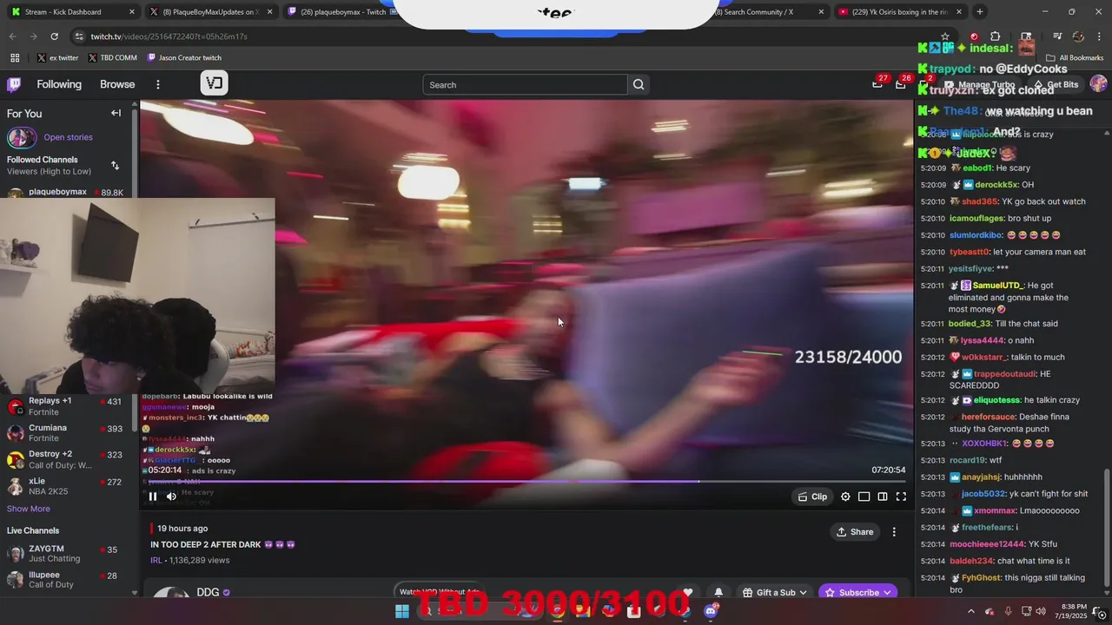This screenshot has height=625, width=1112.
Task: Open Prime loot with badge 27
Action: tap(877, 84)
